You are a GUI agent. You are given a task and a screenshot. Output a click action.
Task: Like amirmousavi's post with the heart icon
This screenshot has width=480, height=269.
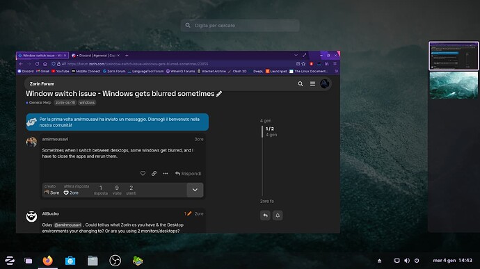pos(143,174)
